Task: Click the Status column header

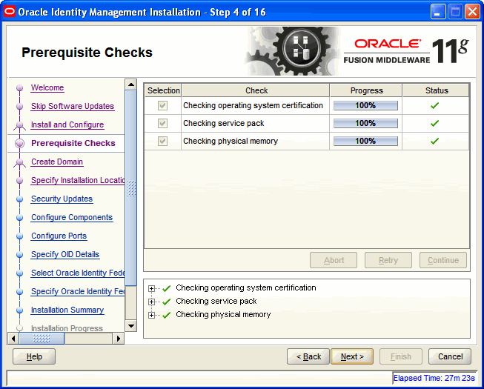Action: [437, 90]
